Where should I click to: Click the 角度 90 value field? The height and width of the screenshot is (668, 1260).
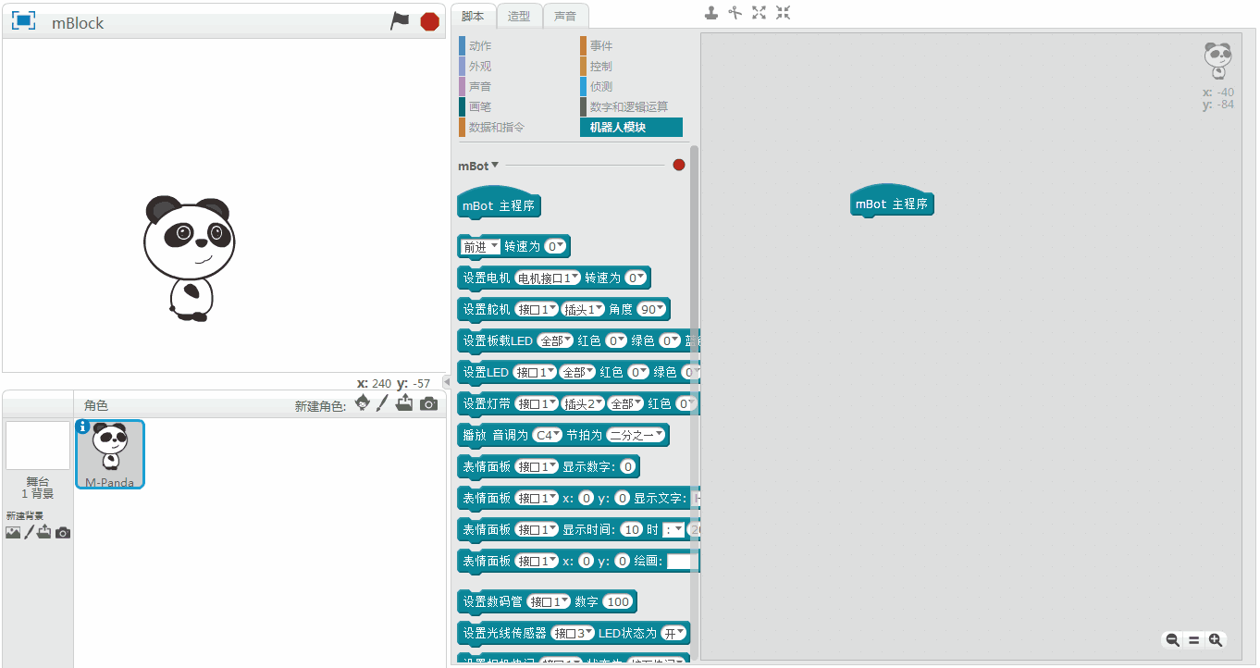pyautogui.click(x=651, y=309)
